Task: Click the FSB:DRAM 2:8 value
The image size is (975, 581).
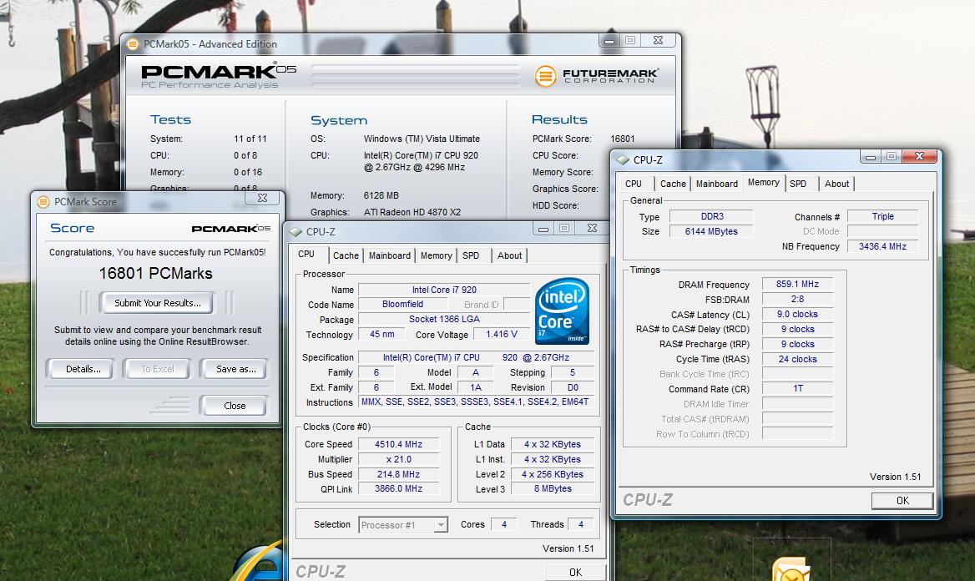Action: point(797,299)
